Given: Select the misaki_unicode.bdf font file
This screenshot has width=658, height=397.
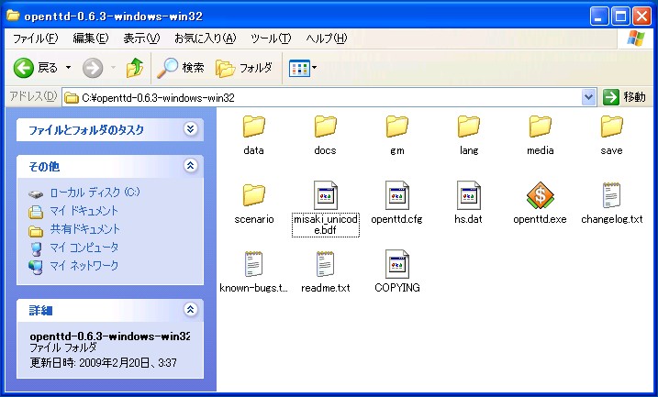Looking at the screenshot, I should tap(325, 195).
